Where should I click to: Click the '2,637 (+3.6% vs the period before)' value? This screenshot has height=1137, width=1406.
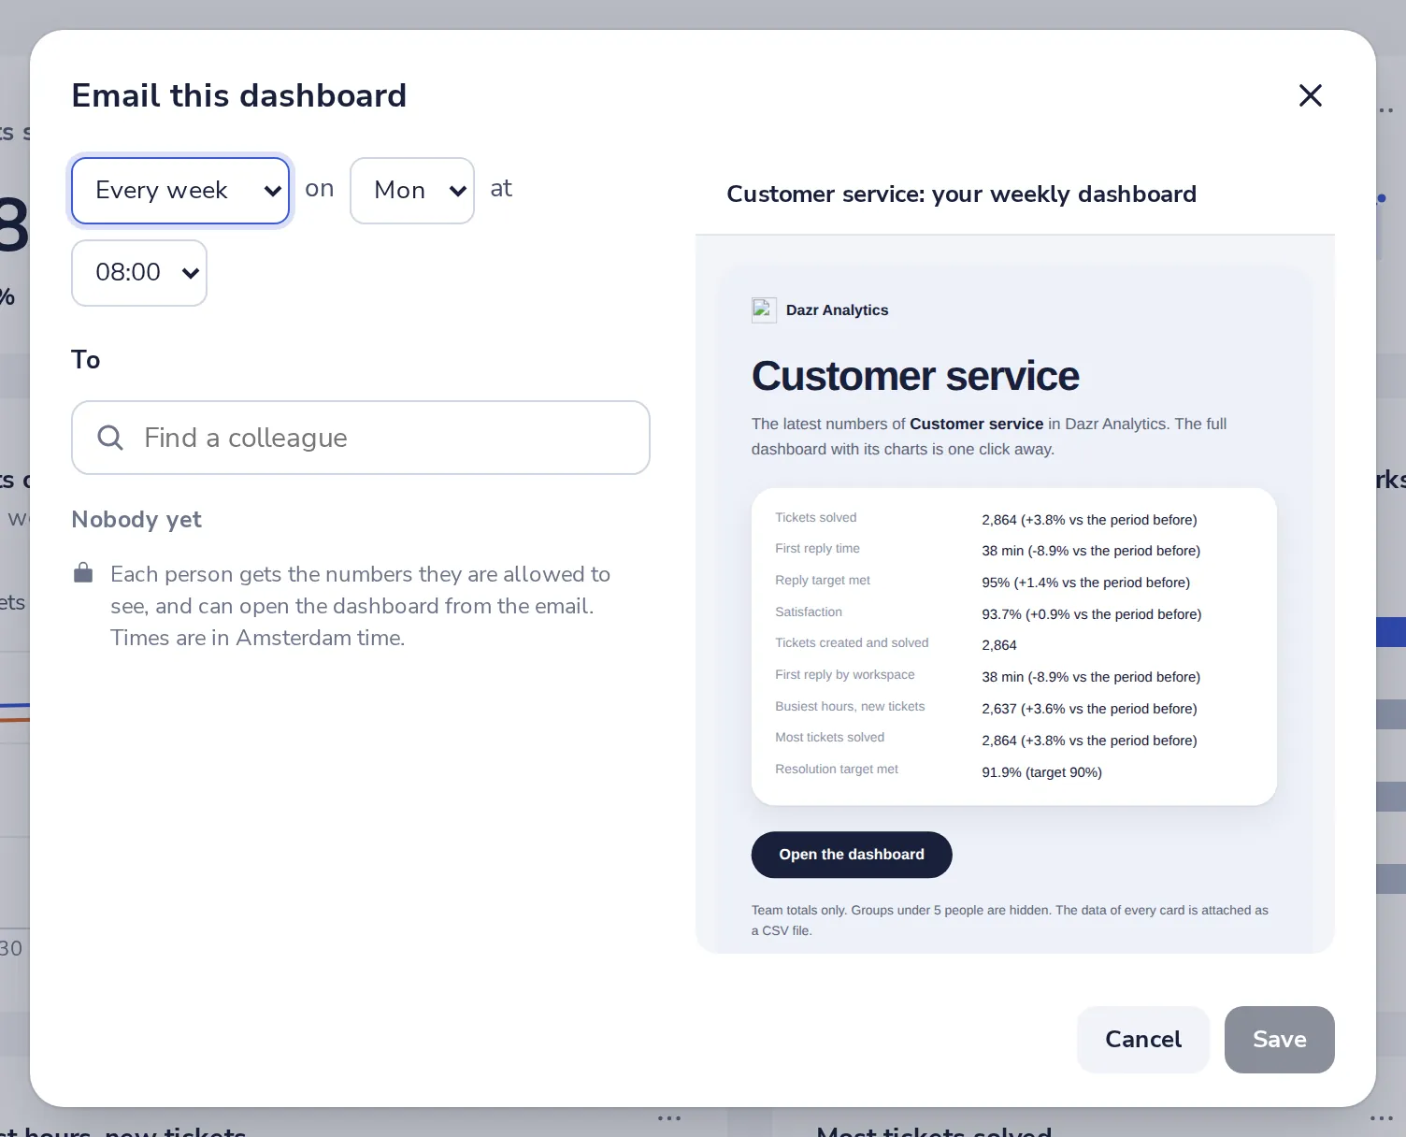click(1089, 709)
